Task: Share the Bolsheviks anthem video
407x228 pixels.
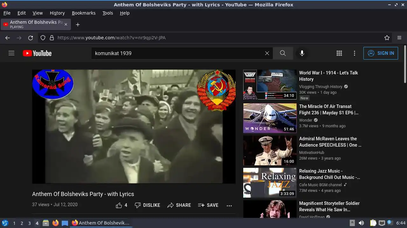Action: click(x=179, y=205)
